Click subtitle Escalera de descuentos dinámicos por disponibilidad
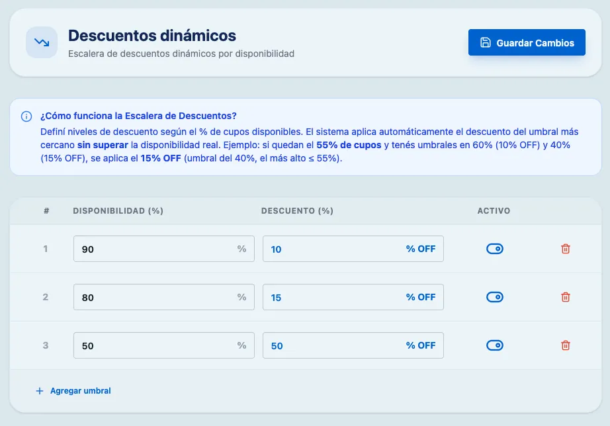This screenshot has width=610, height=426. 181,54
